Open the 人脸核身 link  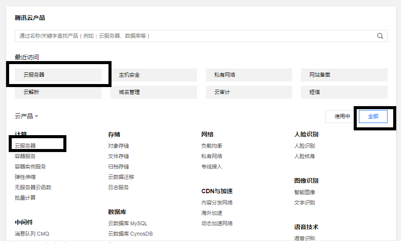305,156
